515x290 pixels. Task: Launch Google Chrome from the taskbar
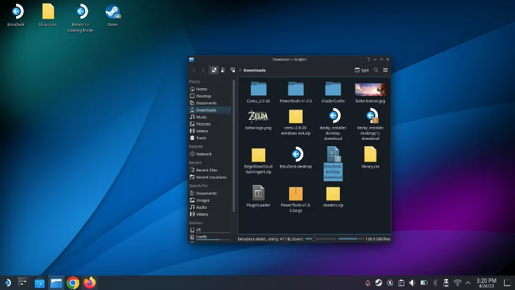point(73,283)
